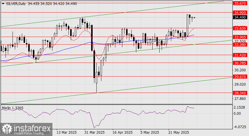Screen dimensions: 249x136
Task: Click the 16 Apr 2025 date label
Action: click(122, 132)
